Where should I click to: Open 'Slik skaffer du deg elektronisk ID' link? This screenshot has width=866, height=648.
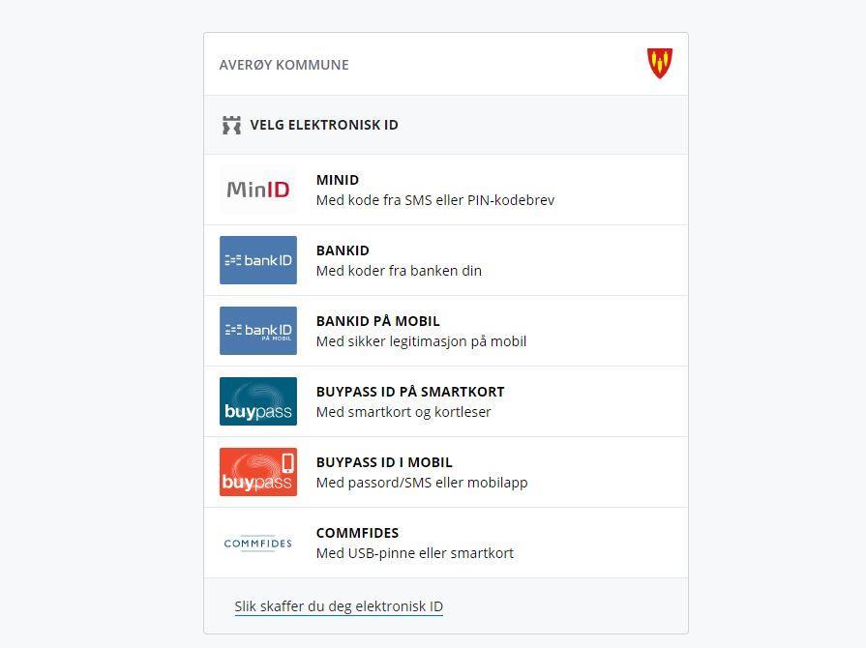[339, 606]
